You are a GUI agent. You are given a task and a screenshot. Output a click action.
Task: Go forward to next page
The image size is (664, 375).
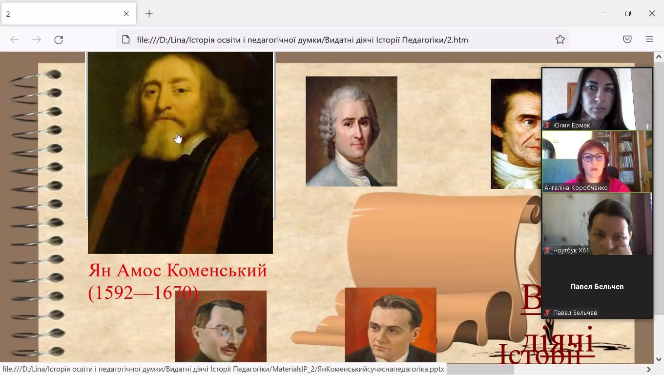(37, 40)
